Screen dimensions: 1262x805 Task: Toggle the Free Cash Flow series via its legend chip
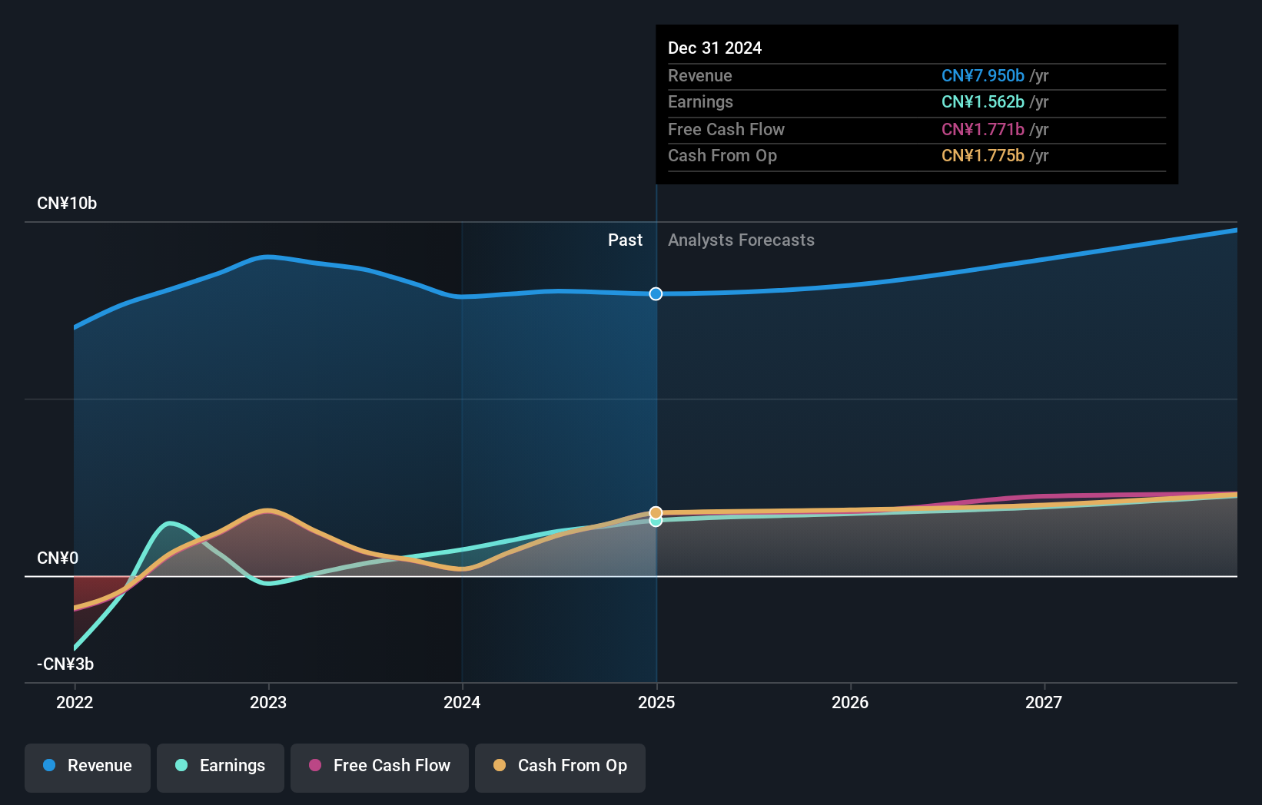[x=379, y=766]
